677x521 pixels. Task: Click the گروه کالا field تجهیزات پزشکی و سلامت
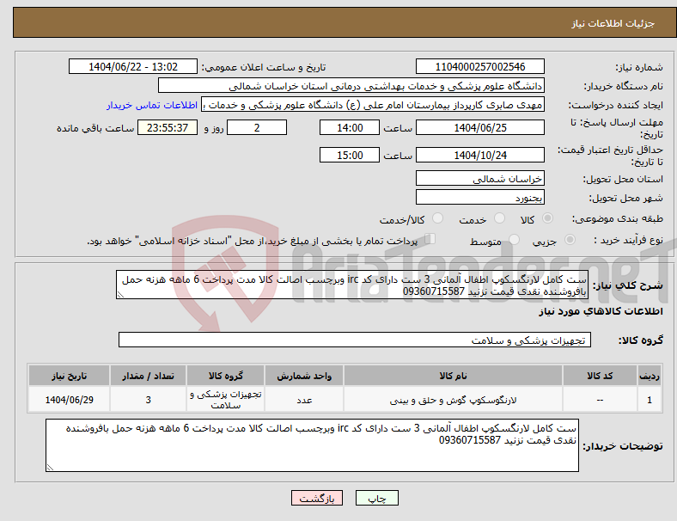355,340
